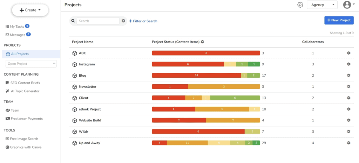This screenshot has height=163, width=359.
Task: Open the Blog project row settings gear
Action: tap(348, 76)
